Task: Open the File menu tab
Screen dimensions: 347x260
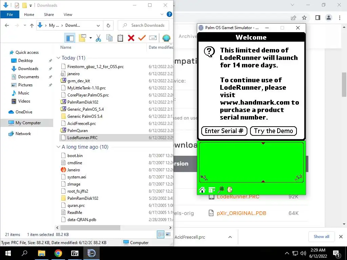Action: click(10, 15)
